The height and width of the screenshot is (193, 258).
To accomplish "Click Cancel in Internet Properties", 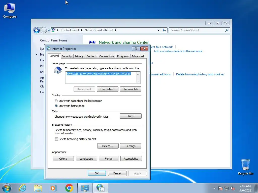I will (x=117, y=173).
